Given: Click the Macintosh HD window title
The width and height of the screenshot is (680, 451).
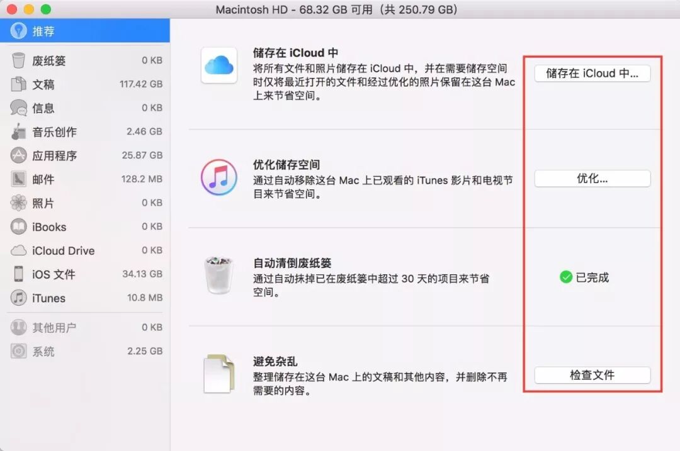Looking at the screenshot, I should [336, 9].
